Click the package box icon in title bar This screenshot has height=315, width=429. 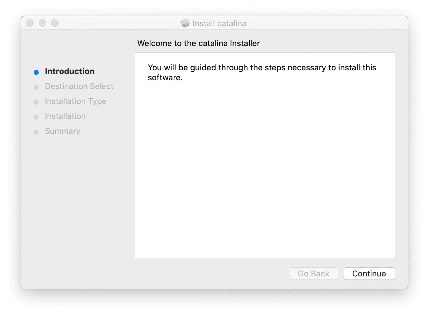[185, 23]
